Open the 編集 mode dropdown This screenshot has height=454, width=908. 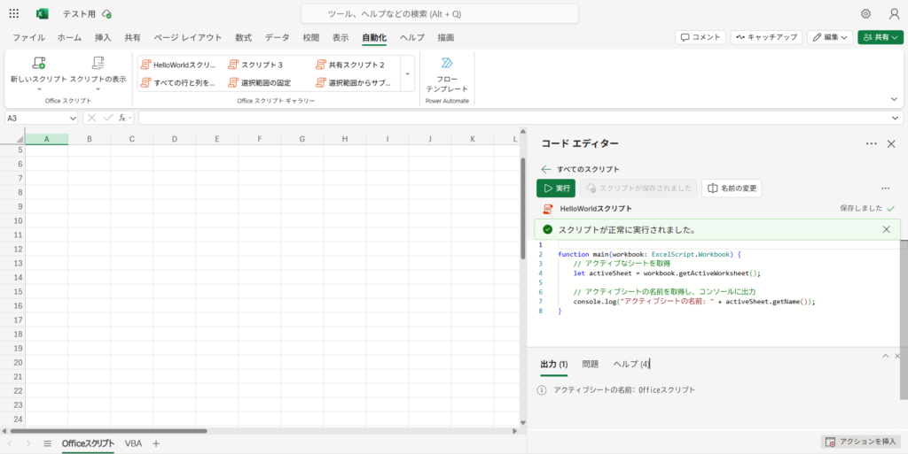pyautogui.click(x=830, y=37)
